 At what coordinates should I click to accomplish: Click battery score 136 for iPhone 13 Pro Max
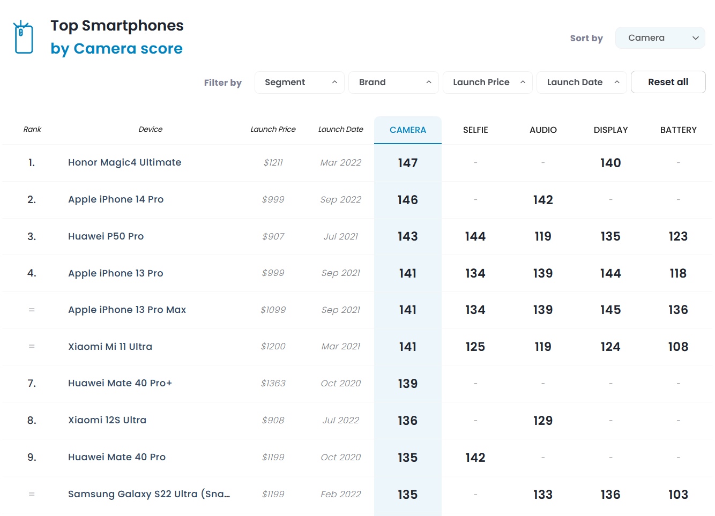(678, 310)
